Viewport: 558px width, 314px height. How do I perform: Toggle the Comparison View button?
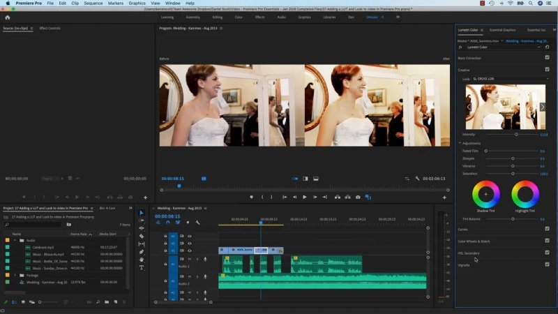(368, 197)
